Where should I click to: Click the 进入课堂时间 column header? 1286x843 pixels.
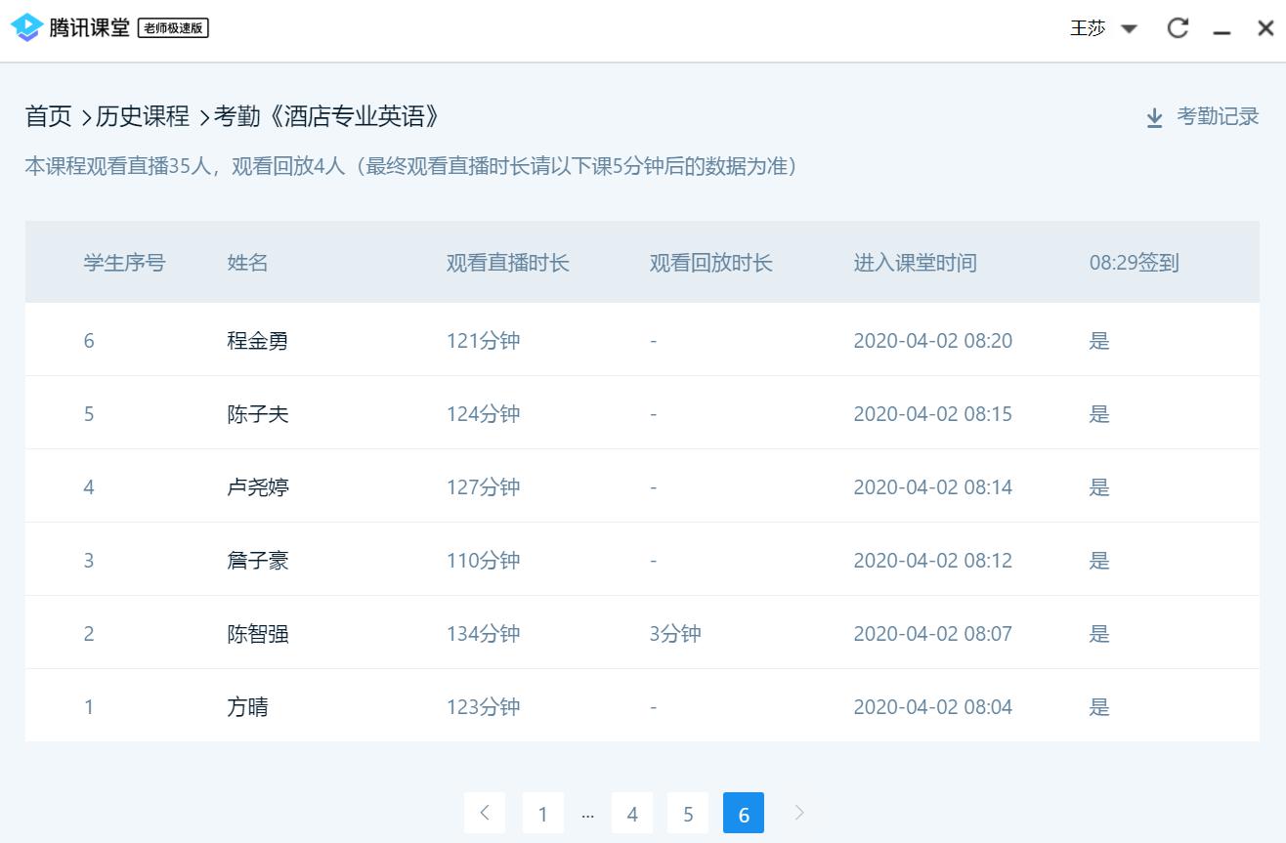(x=915, y=263)
